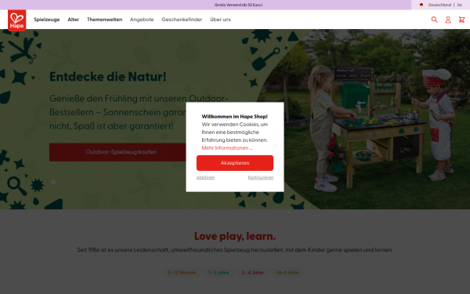The width and height of the screenshot is (470, 294).
Task: Open the Über uns page
Action: coord(220,20)
